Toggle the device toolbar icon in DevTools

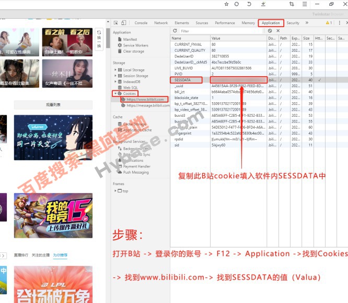tap(124, 23)
